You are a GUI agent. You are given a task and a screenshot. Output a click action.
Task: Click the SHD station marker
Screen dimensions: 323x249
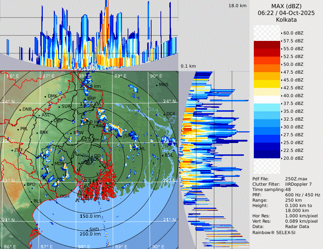(87, 230)
